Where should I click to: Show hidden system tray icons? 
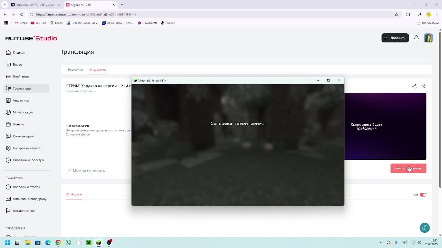point(381,242)
